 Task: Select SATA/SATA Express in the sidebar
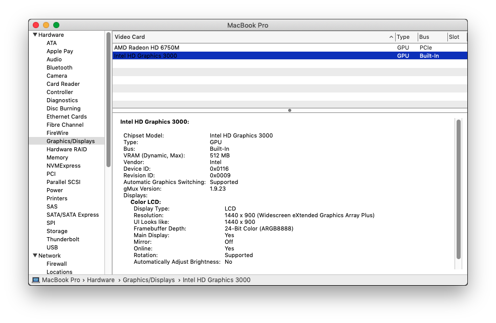73,215
